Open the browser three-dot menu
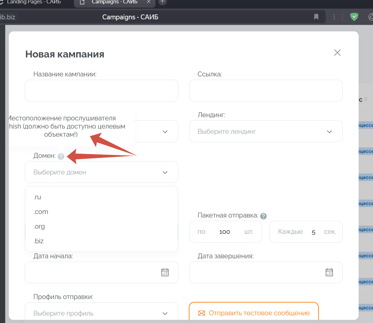Image resolution: width=373 pixels, height=323 pixels. 334,17
